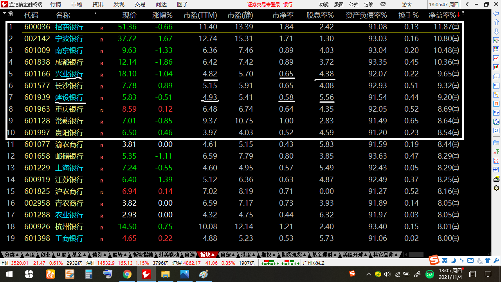Switch to the 板块 bottom tab
This screenshot has width=501, height=282.
[207, 255]
